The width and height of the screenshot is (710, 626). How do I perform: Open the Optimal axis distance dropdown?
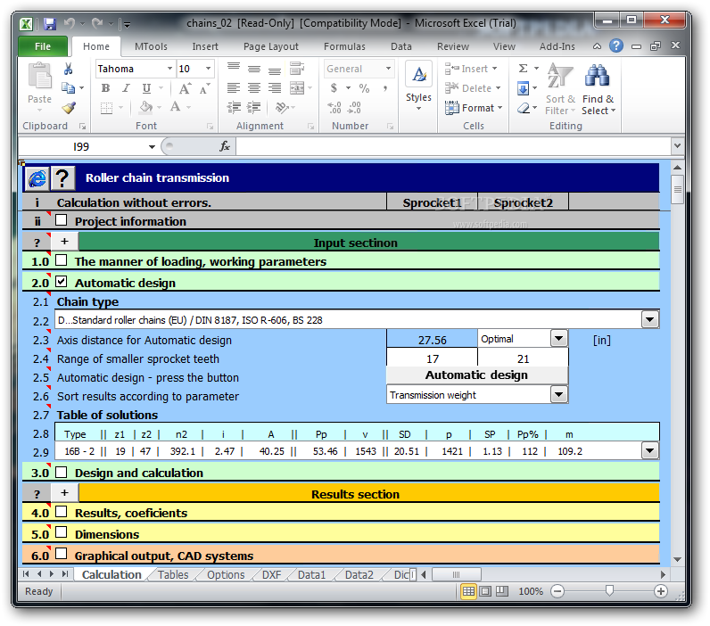[558, 338]
